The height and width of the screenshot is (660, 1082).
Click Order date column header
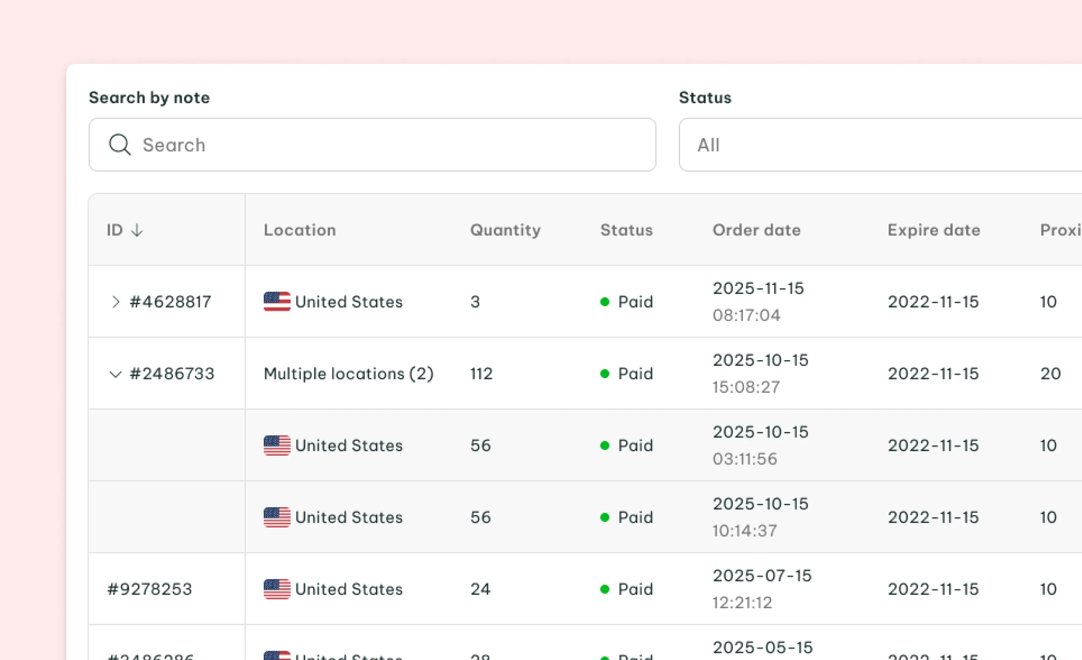point(756,230)
